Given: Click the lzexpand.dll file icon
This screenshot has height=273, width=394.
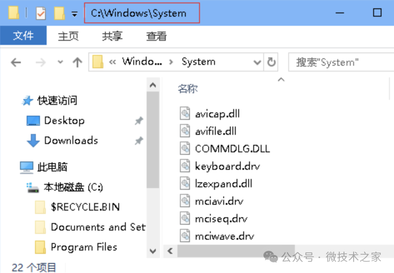Looking at the screenshot, I should coord(185,184).
